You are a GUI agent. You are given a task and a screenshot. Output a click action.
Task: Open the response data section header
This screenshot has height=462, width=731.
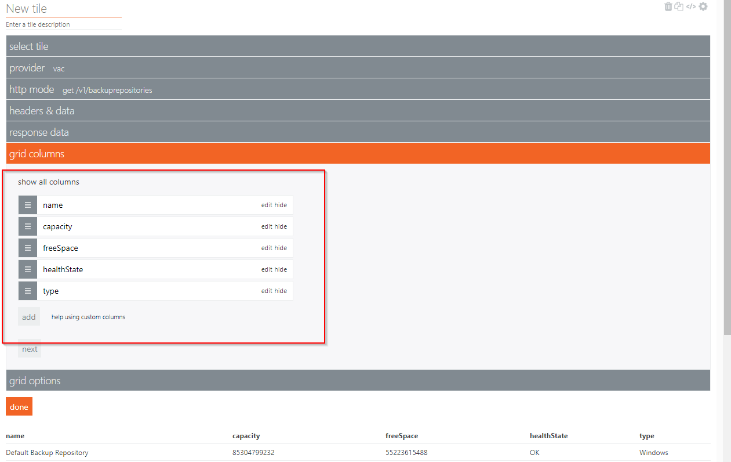pos(358,132)
